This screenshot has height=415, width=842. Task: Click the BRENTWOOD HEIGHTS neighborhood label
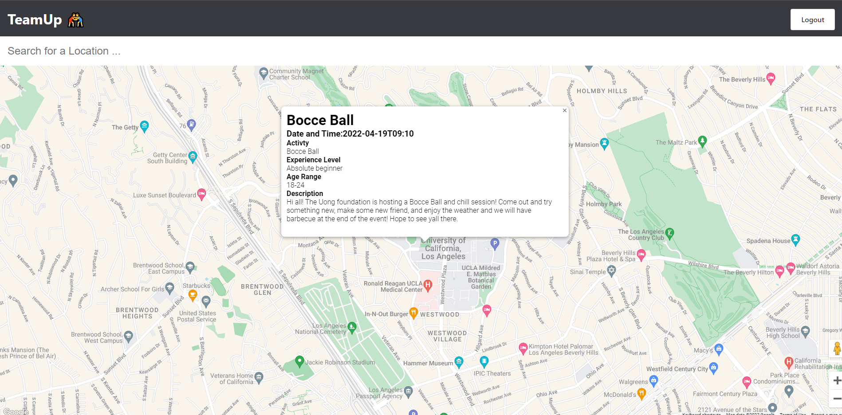137,313
